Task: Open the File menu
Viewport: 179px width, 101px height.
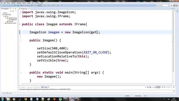Action: point(1,3)
